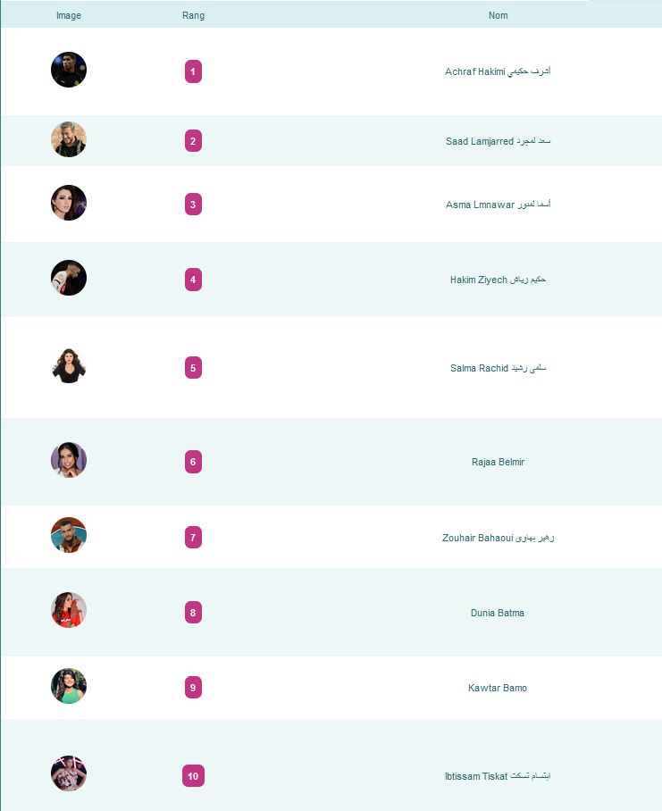Click Hakim Ziyech's thumbnail image
The width and height of the screenshot is (662, 811).
click(69, 278)
